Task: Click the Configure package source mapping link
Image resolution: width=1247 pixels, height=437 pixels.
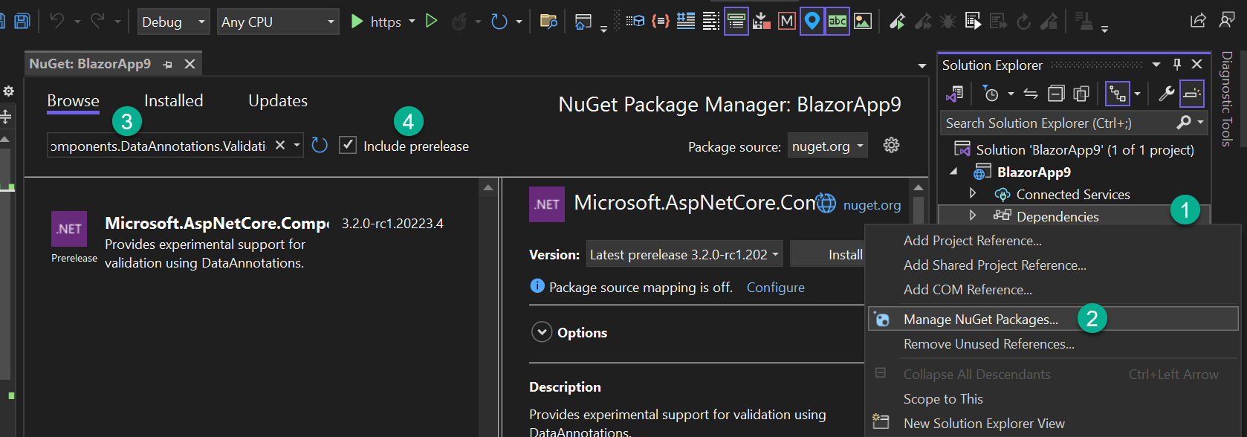Action: (x=775, y=287)
